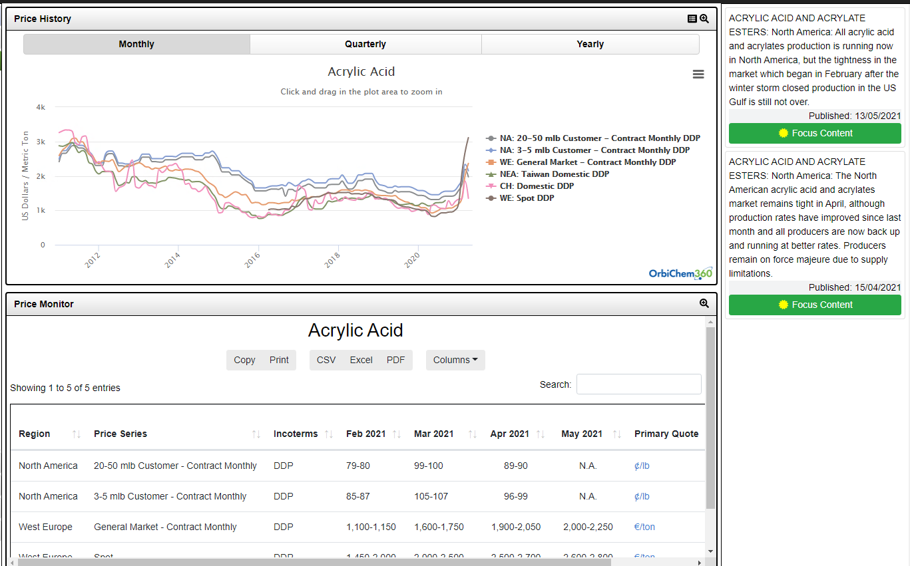The width and height of the screenshot is (910, 566).
Task: Click the Copy button
Action: [x=244, y=360]
